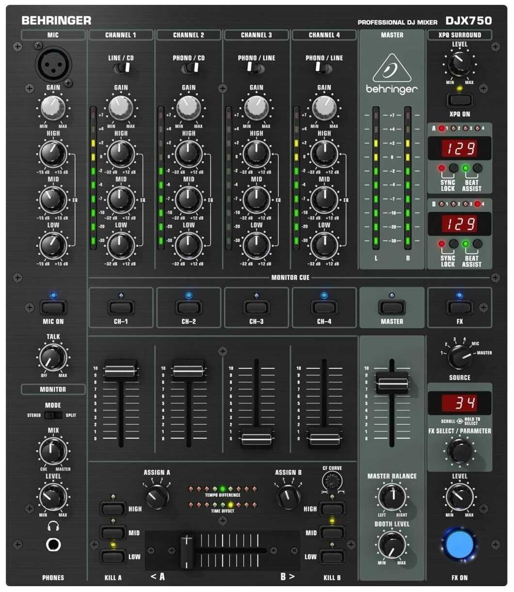The height and width of the screenshot is (592, 514).
Task: Click the Assign A selector knob
Action: (x=157, y=496)
